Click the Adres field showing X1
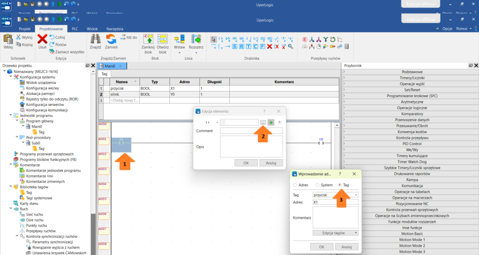This screenshot has height=255, width=479. 335,202
